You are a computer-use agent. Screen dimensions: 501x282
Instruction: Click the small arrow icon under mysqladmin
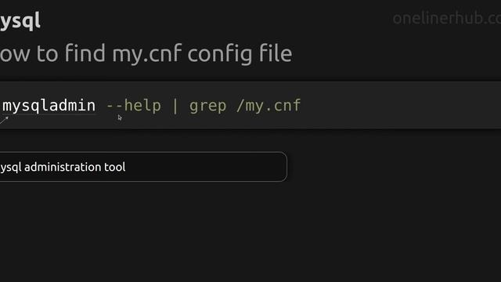click(4, 121)
